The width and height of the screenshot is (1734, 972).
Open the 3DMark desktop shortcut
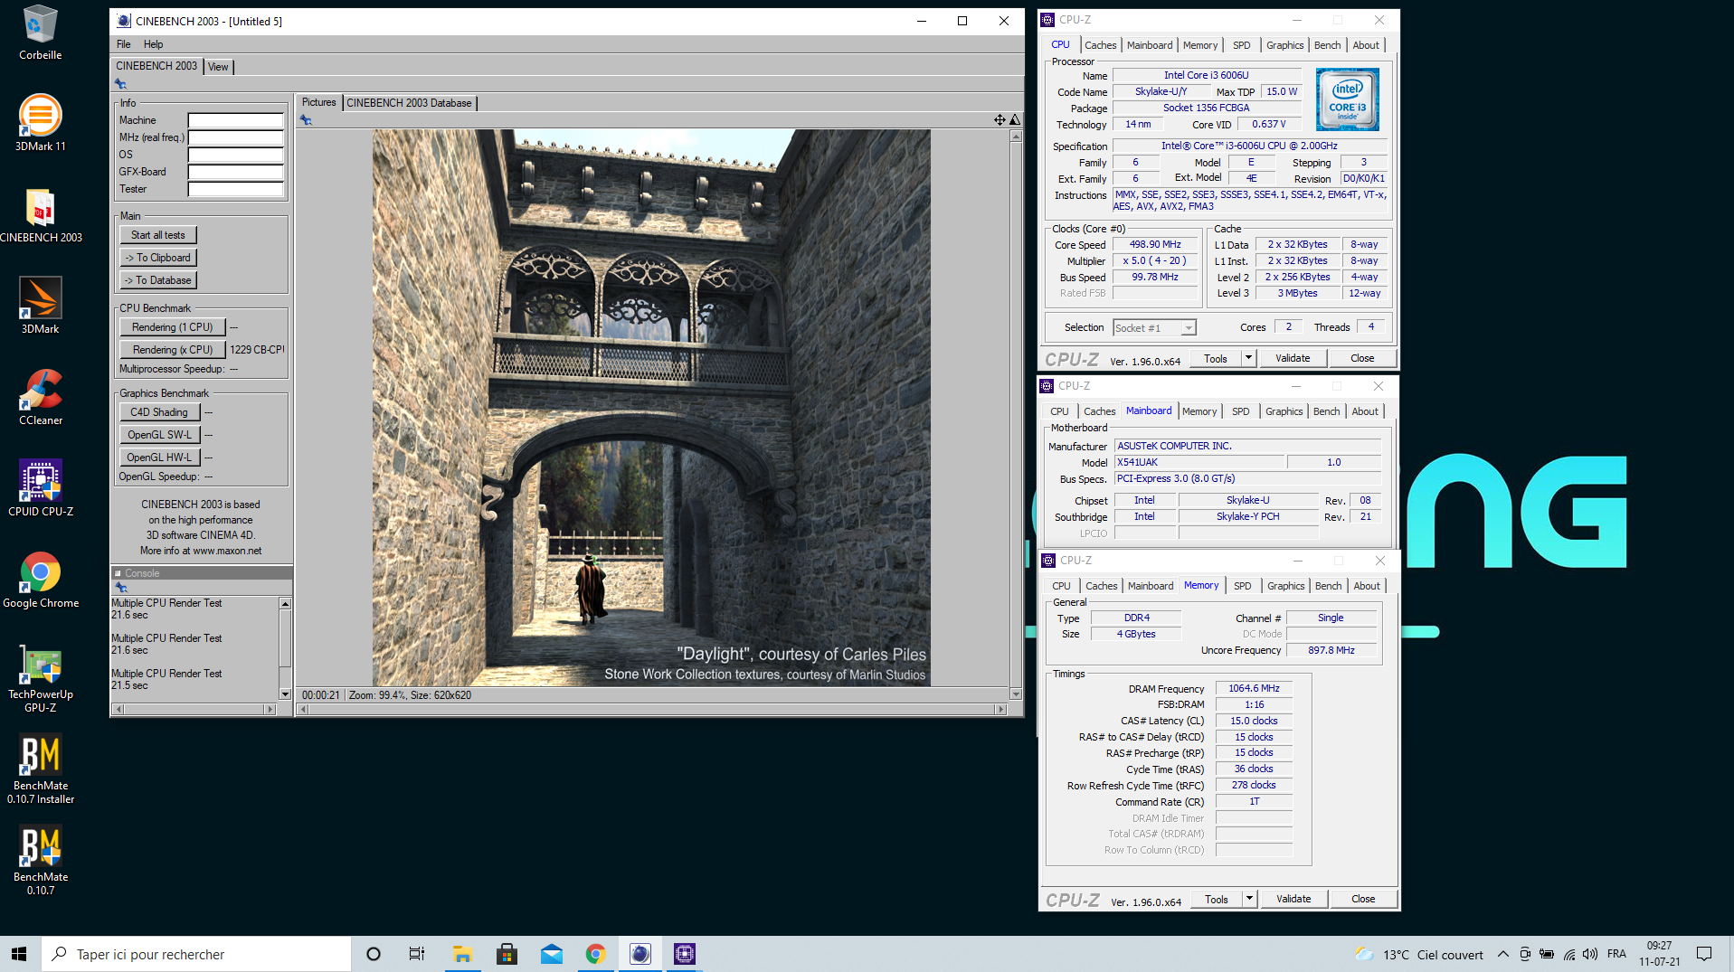pos(40,307)
